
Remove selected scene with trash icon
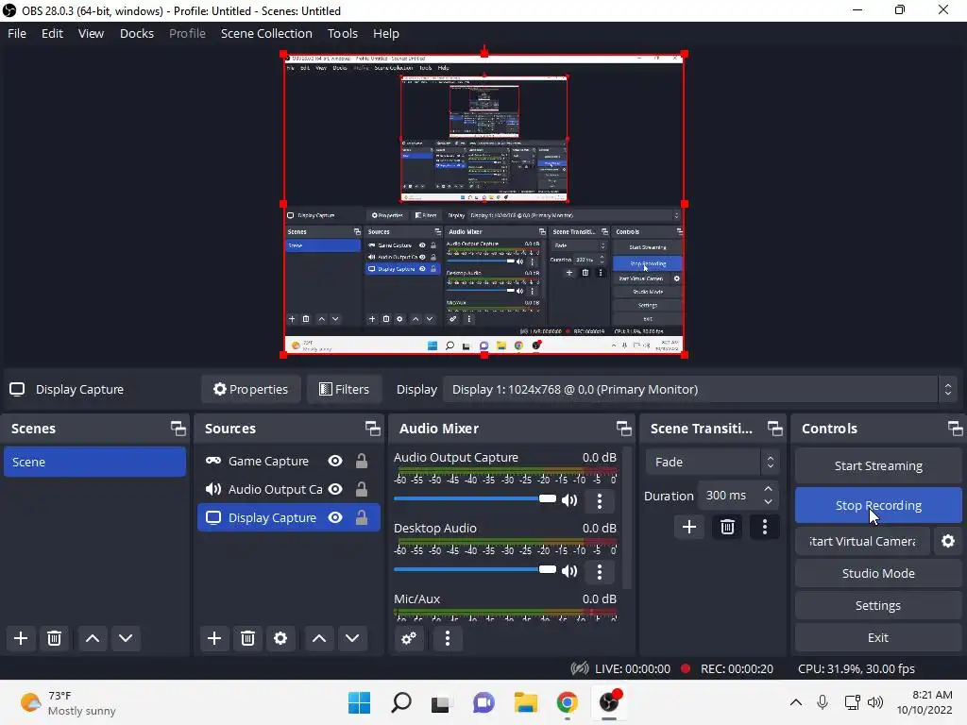54,638
